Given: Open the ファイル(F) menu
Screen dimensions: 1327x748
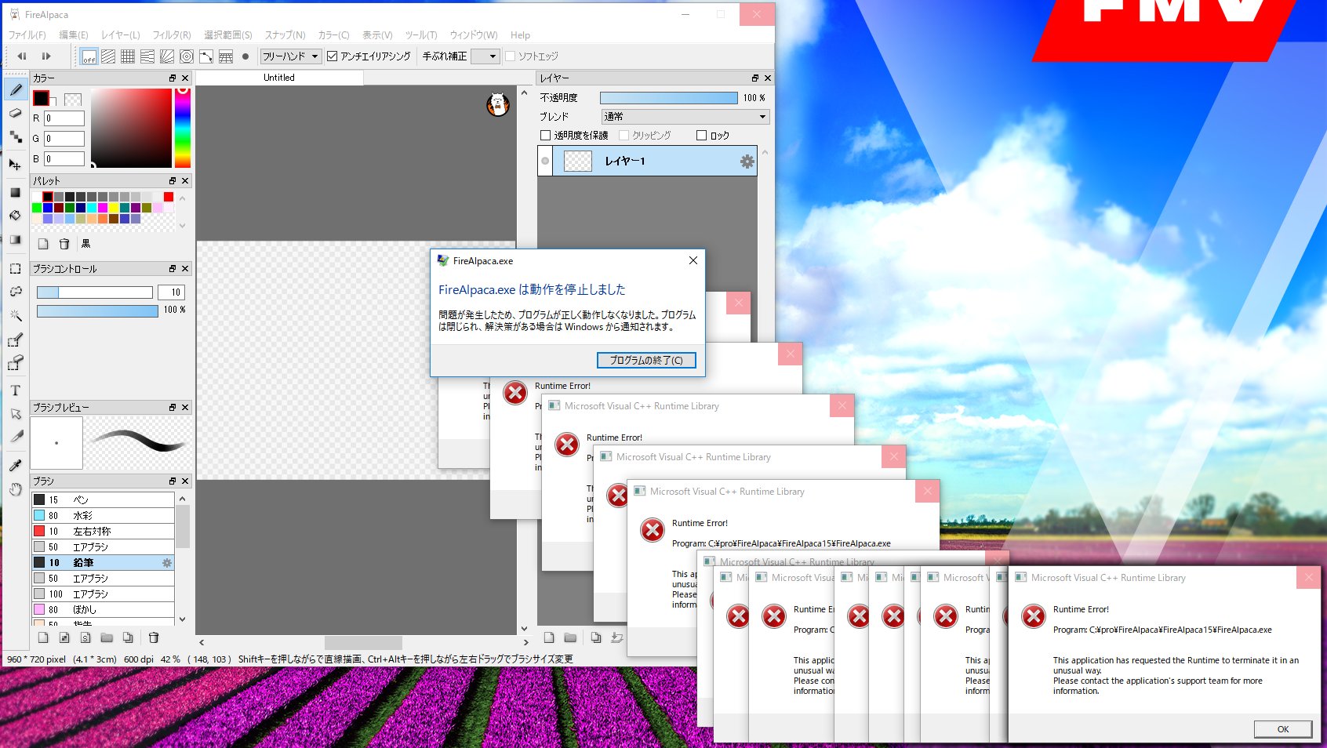Looking at the screenshot, I should click(27, 35).
